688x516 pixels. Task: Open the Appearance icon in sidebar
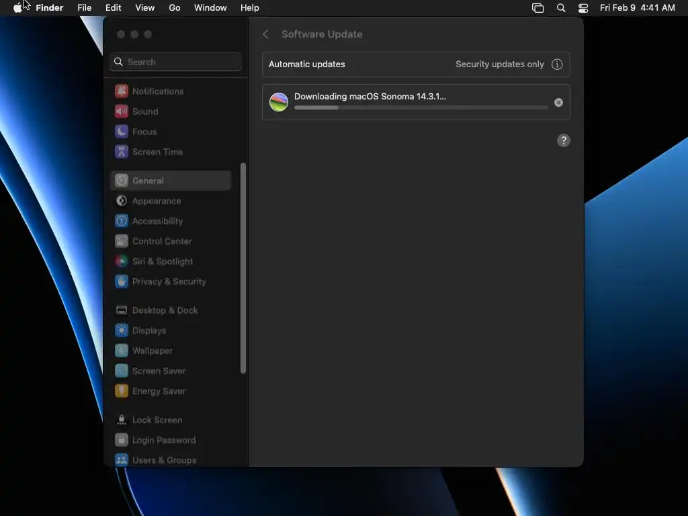tap(122, 201)
